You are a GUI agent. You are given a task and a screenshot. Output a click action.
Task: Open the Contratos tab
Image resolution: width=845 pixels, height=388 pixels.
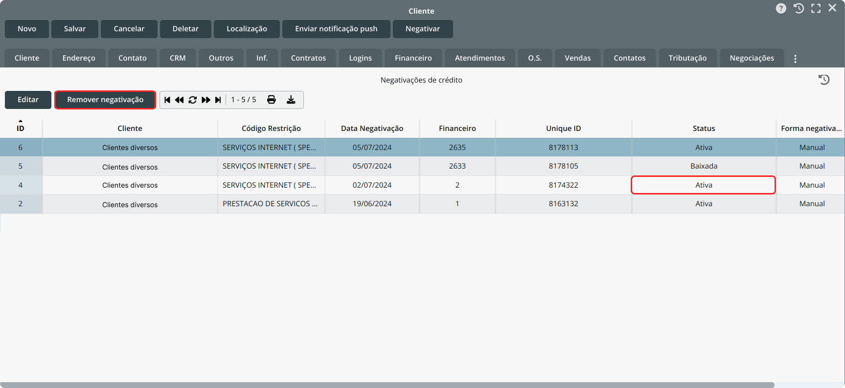308,58
